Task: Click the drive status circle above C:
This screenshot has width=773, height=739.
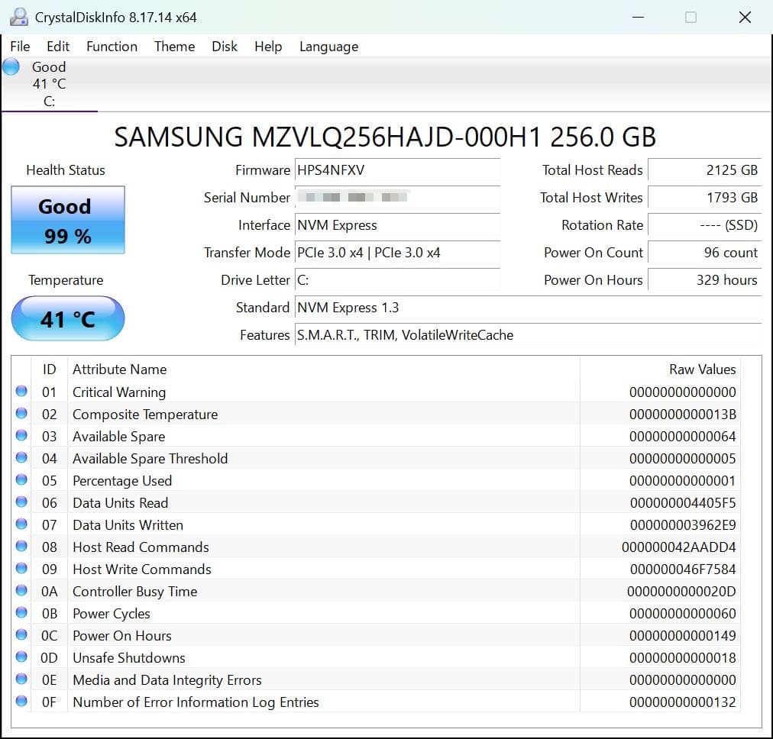Action: pos(11,66)
